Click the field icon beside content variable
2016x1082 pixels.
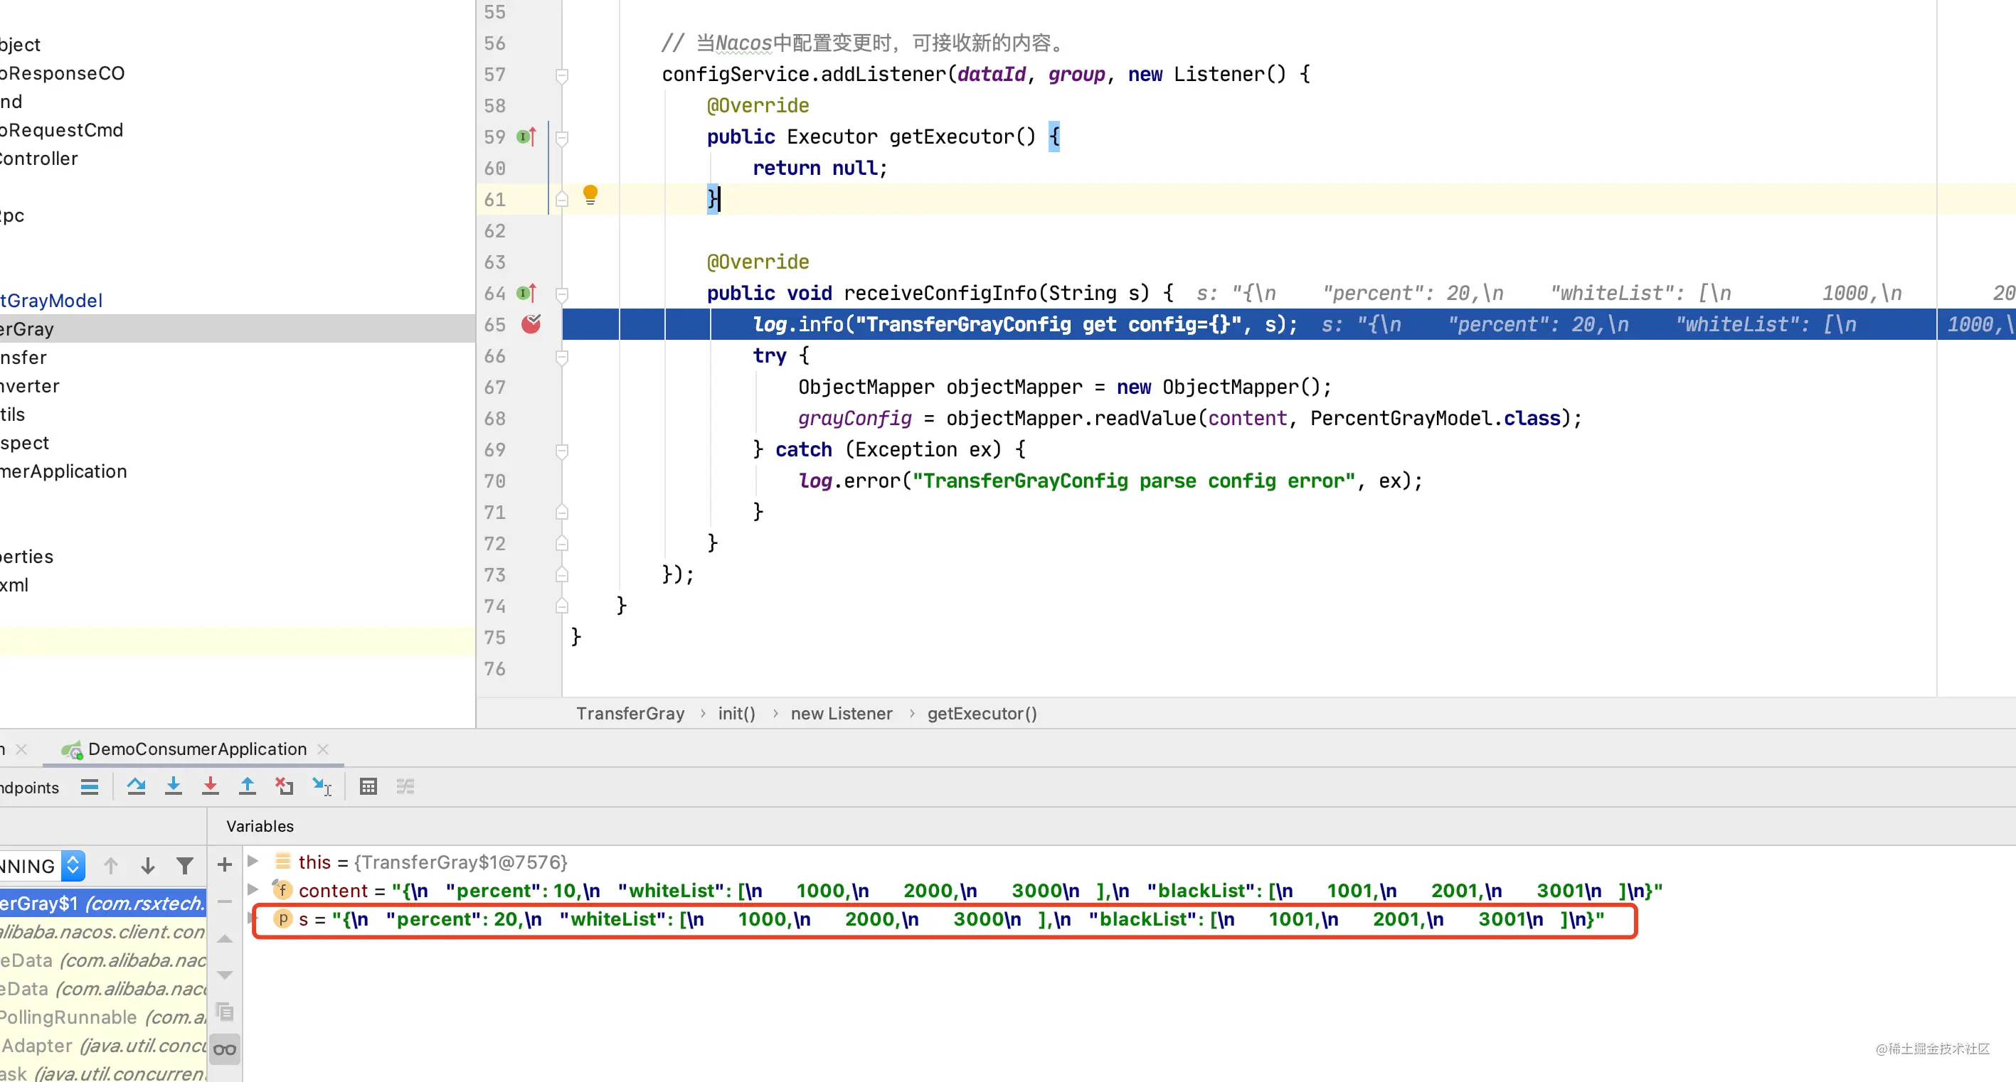tap(282, 889)
